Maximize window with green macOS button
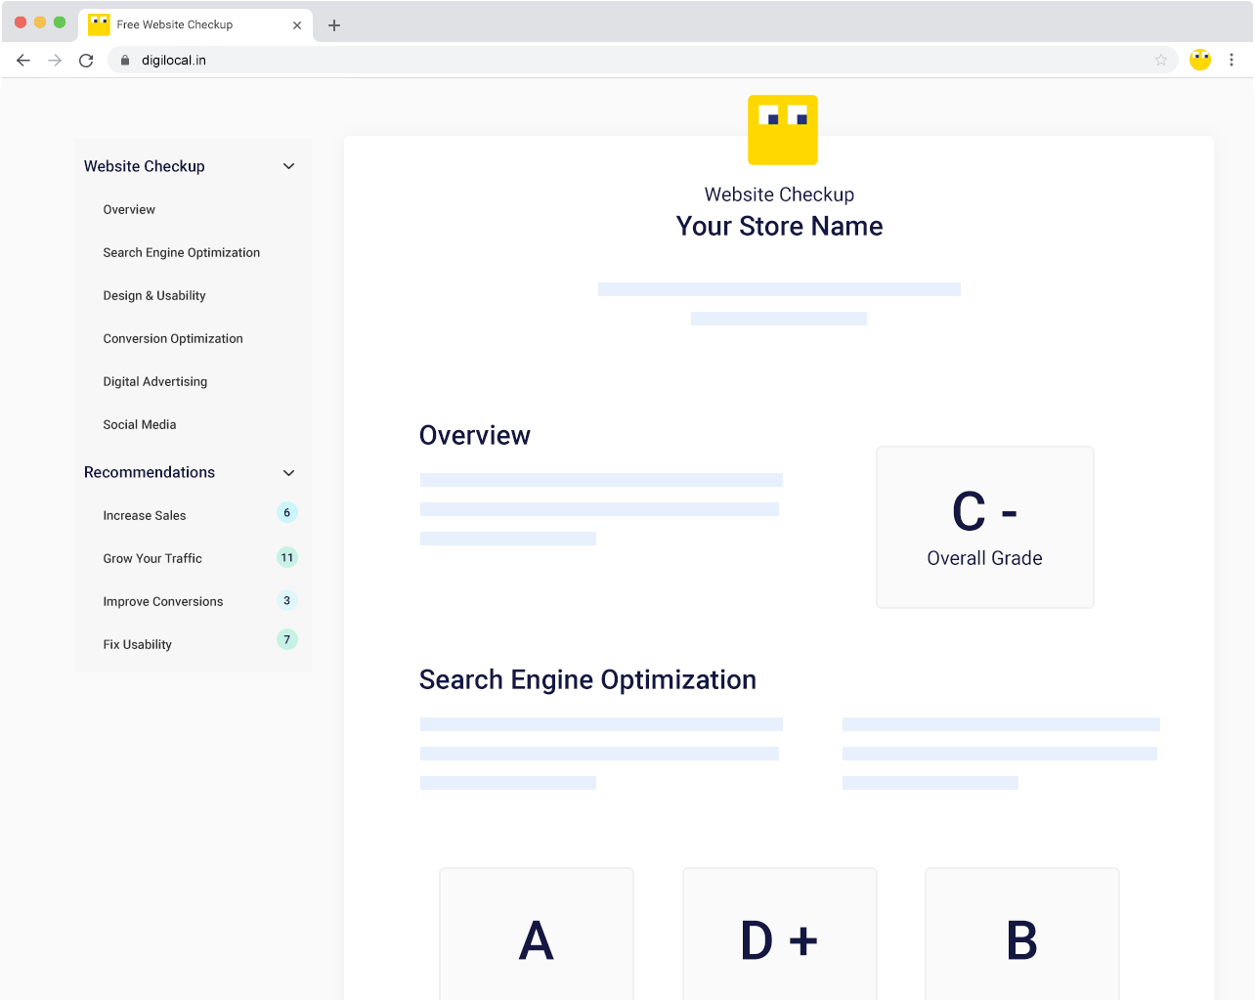 coord(60,22)
